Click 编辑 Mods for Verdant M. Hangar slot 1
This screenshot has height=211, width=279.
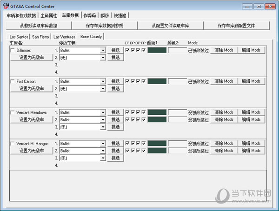pos(251,144)
